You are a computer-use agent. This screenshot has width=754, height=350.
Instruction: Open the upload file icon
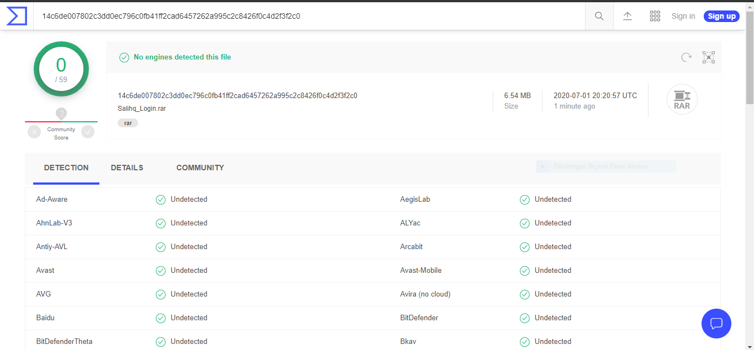pos(628,16)
